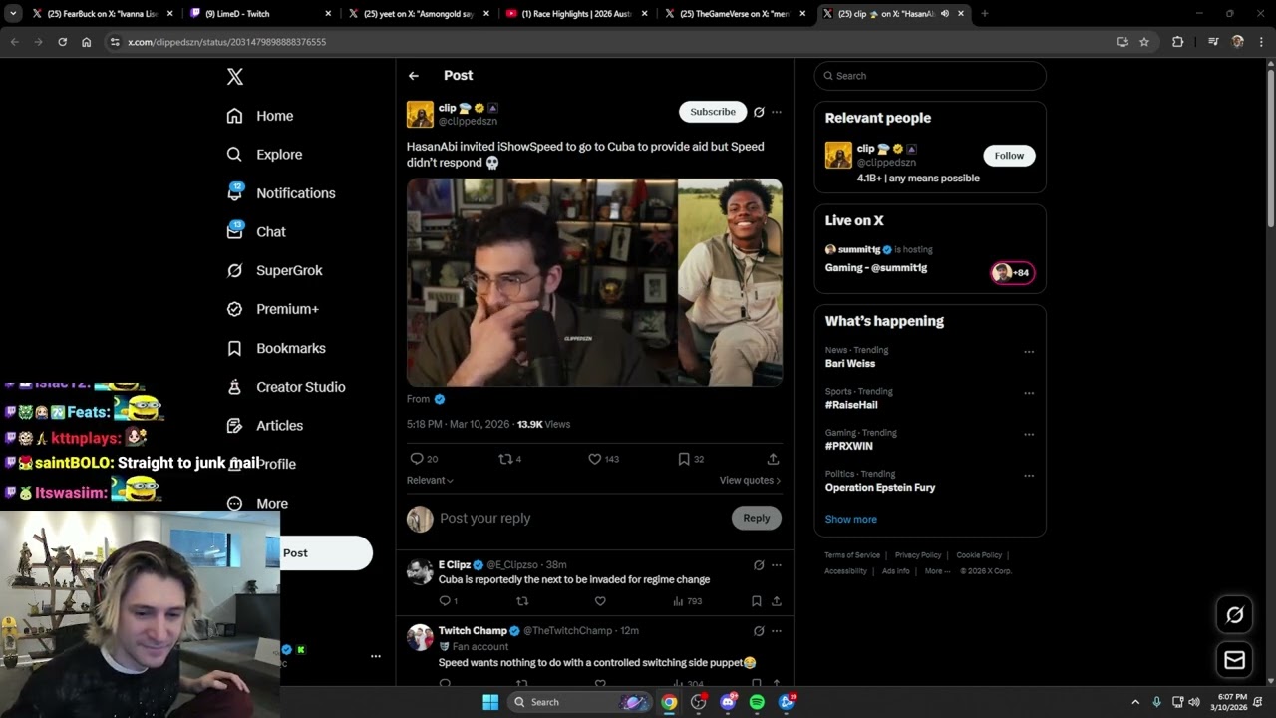Go to Home in sidebar
1276x718 pixels.
pos(260,116)
